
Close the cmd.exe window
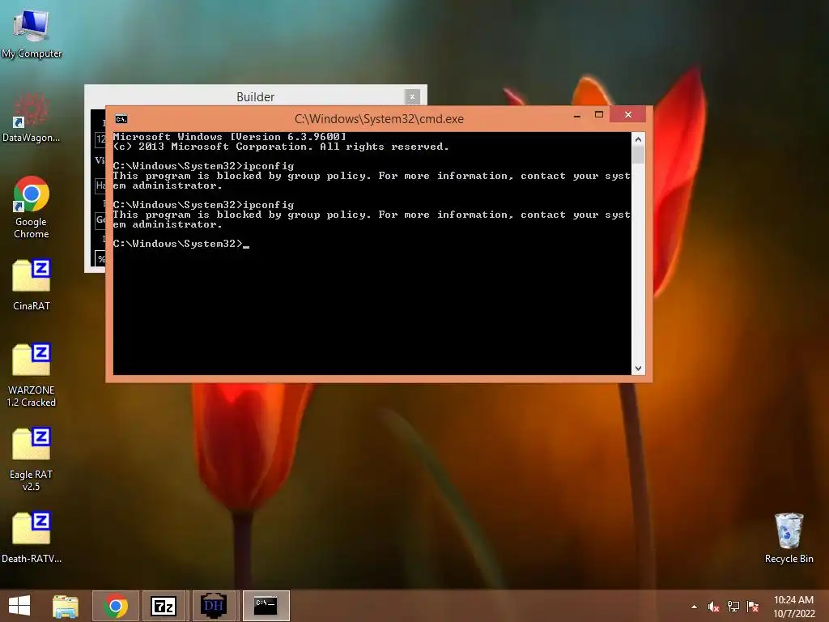point(628,115)
